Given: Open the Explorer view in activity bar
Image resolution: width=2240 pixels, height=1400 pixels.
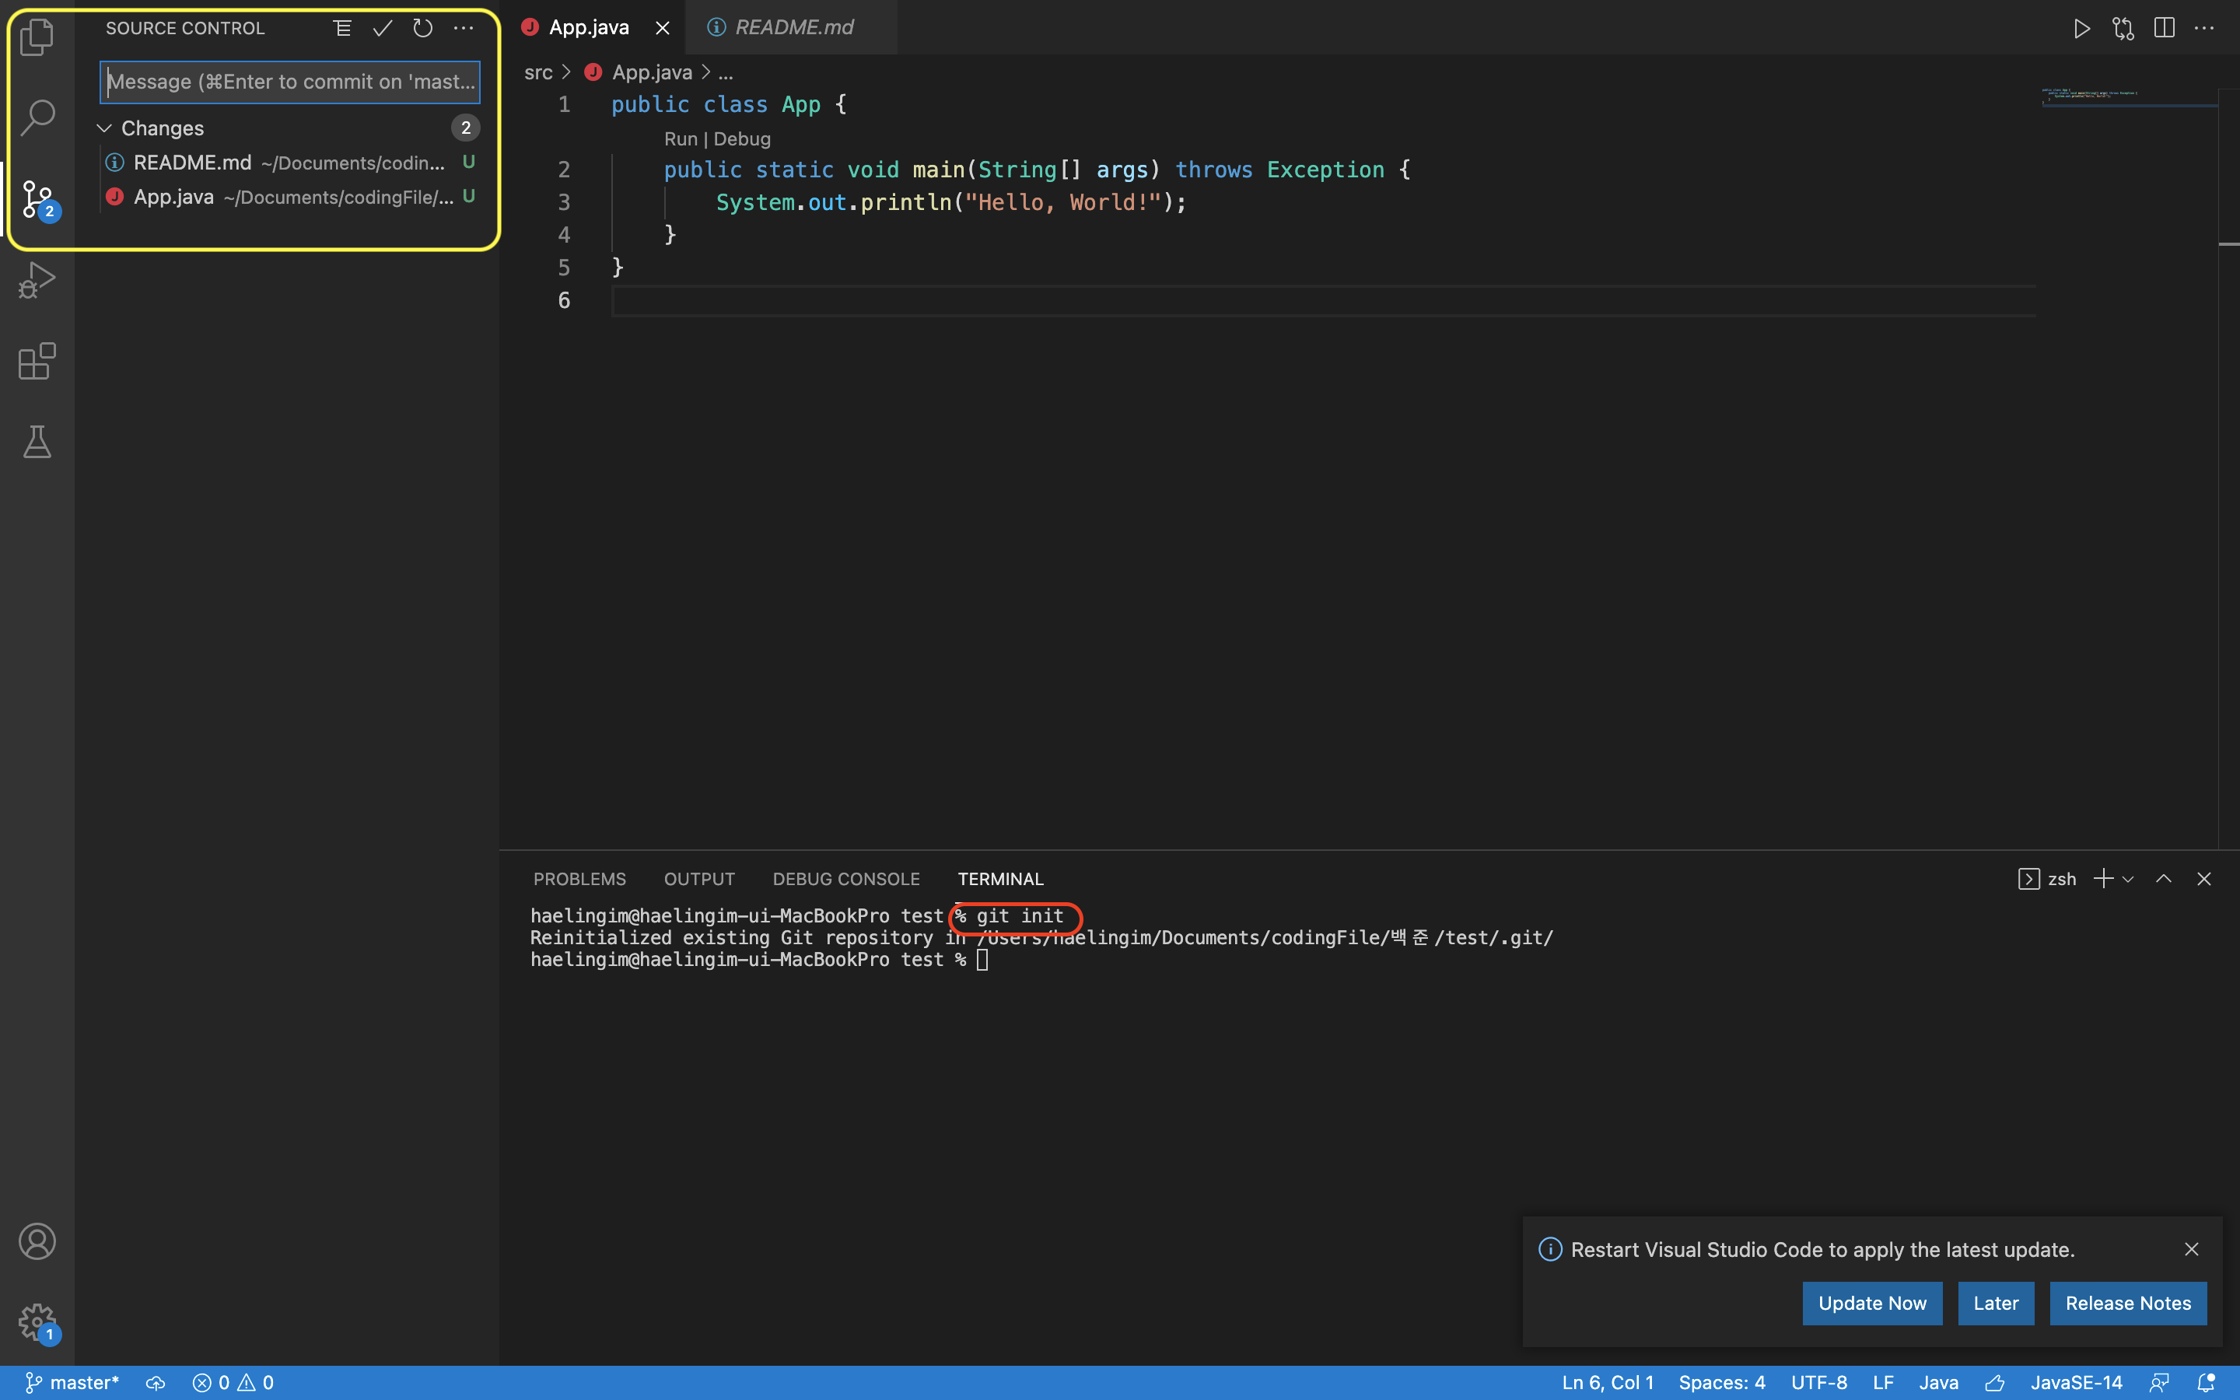Looking at the screenshot, I should point(37,37).
